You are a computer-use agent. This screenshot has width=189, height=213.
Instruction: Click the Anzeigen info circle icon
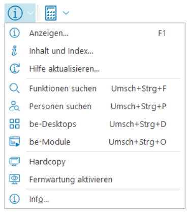[14, 33]
